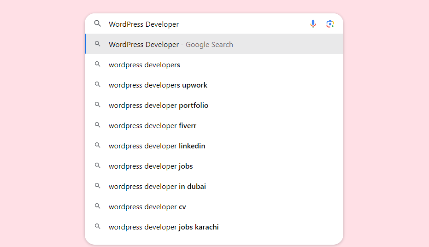Pick 'wordpress developer cv' suggestion
Image resolution: width=429 pixels, height=247 pixels.
click(214, 206)
